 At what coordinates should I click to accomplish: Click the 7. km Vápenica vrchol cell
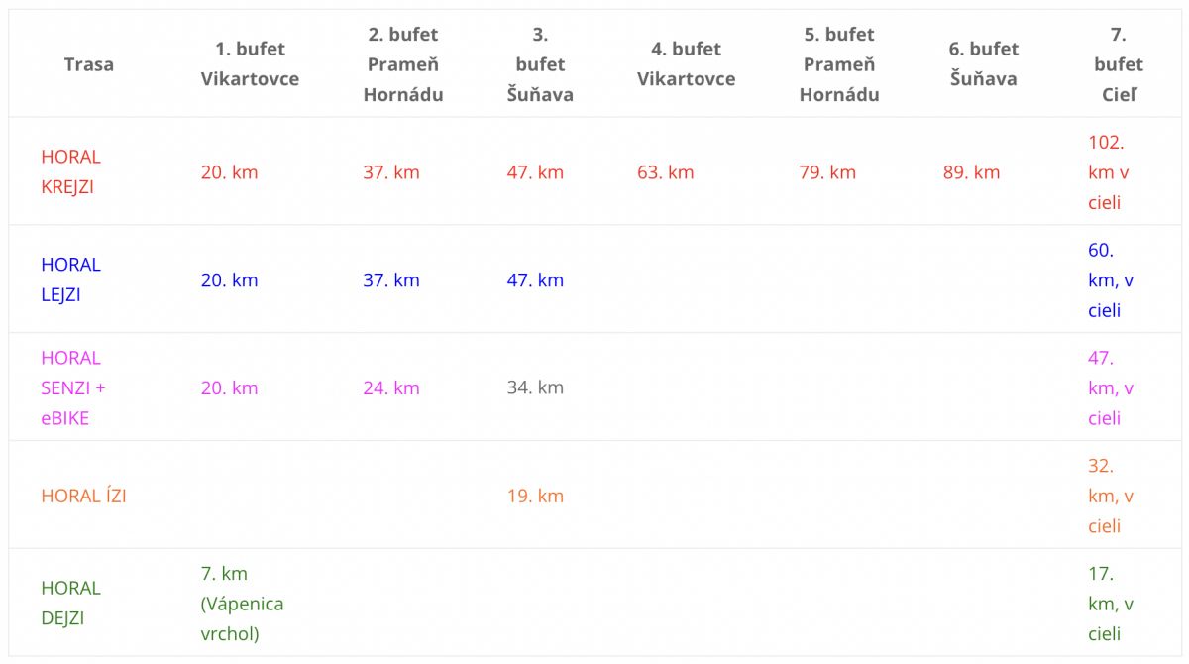243,603
